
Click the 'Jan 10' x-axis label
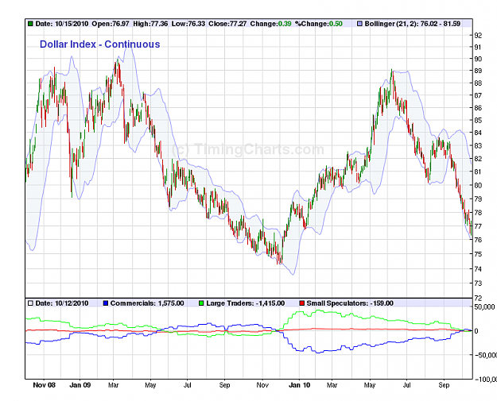point(300,385)
